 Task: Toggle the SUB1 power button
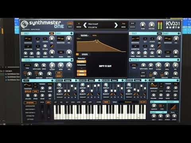point(72,33)
